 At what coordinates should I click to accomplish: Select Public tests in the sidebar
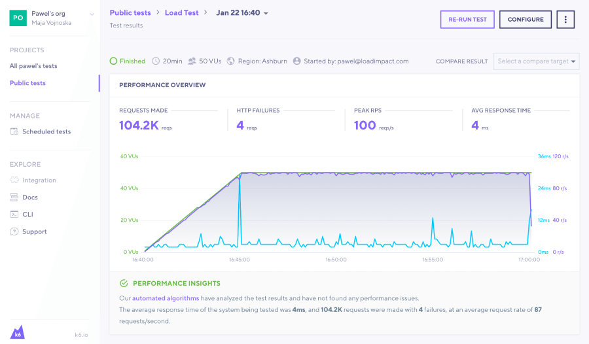click(27, 83)
